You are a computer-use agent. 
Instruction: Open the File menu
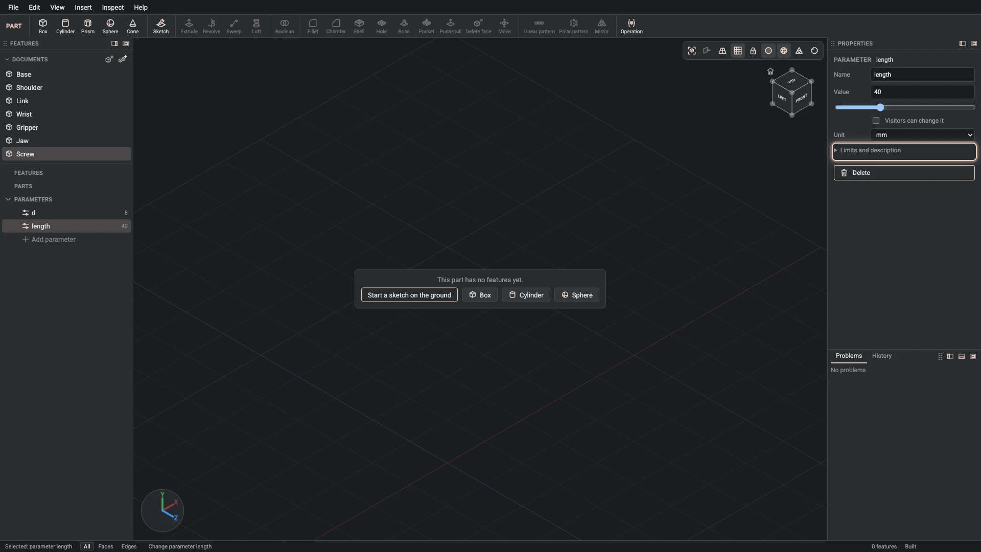(x=13, y=7)
